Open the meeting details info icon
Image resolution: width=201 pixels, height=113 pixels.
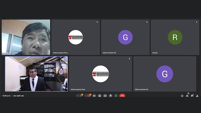pyautogui.click(x=182, y=96)
